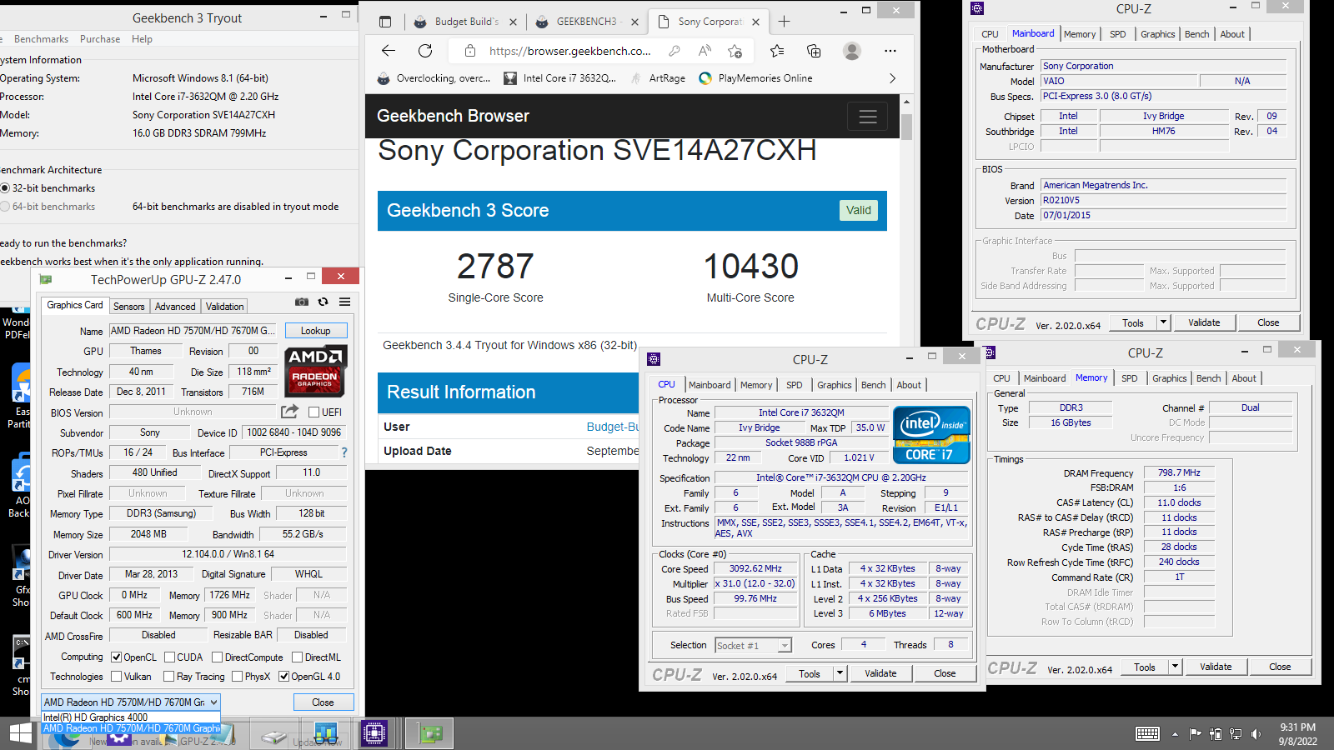Viewport: 1334px width, 750px height.
Task: Toggle the DirectML checkbox
Action: tap(297, 657)
